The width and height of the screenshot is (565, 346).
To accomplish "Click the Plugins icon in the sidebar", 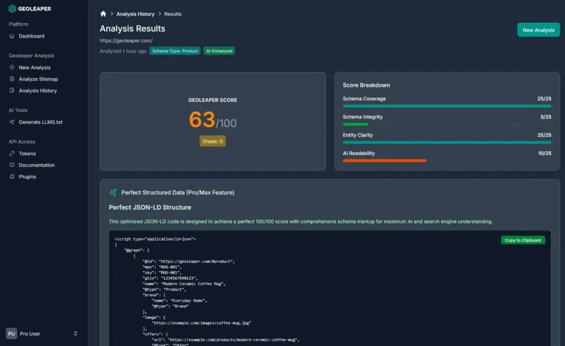I will click(12, 177).
